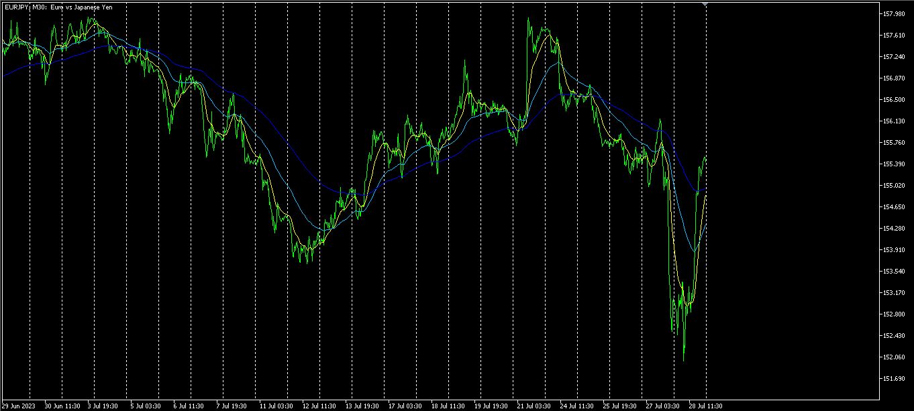
Task: Click the 156.130 price label
Action: click(895, 121)
